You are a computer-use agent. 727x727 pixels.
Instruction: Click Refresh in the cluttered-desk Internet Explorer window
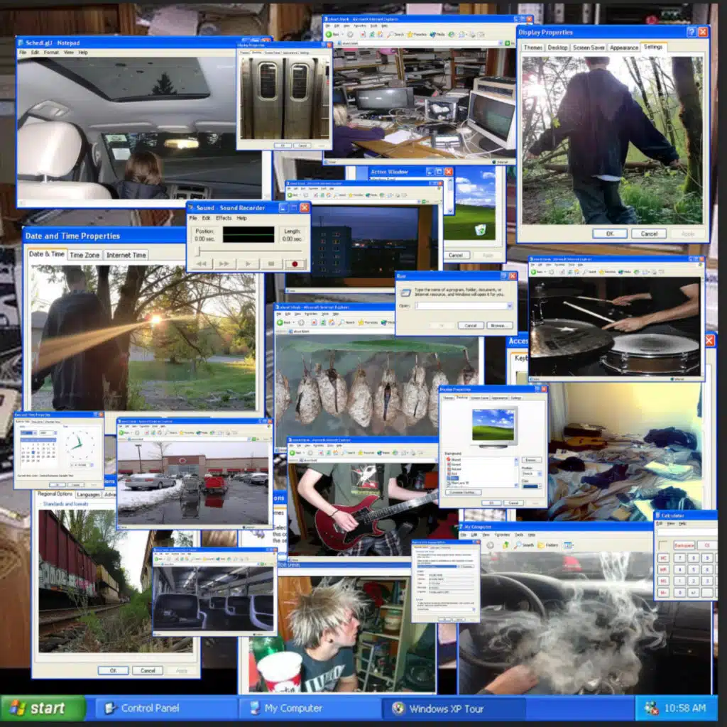pyautogui.click(x=372, y=34)
